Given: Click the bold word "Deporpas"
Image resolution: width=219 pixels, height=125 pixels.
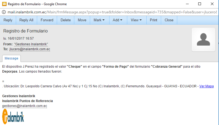Looking at the screenshot, I should tap(10, 72).
